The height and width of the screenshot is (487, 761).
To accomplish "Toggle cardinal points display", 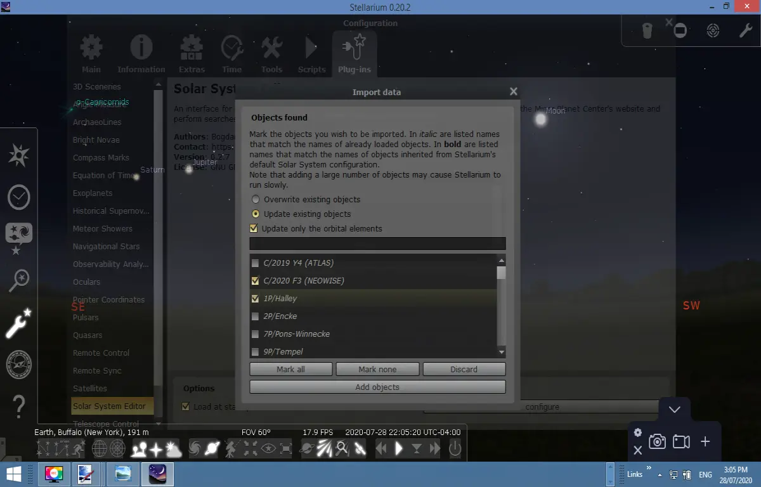I will click(156, 449).
